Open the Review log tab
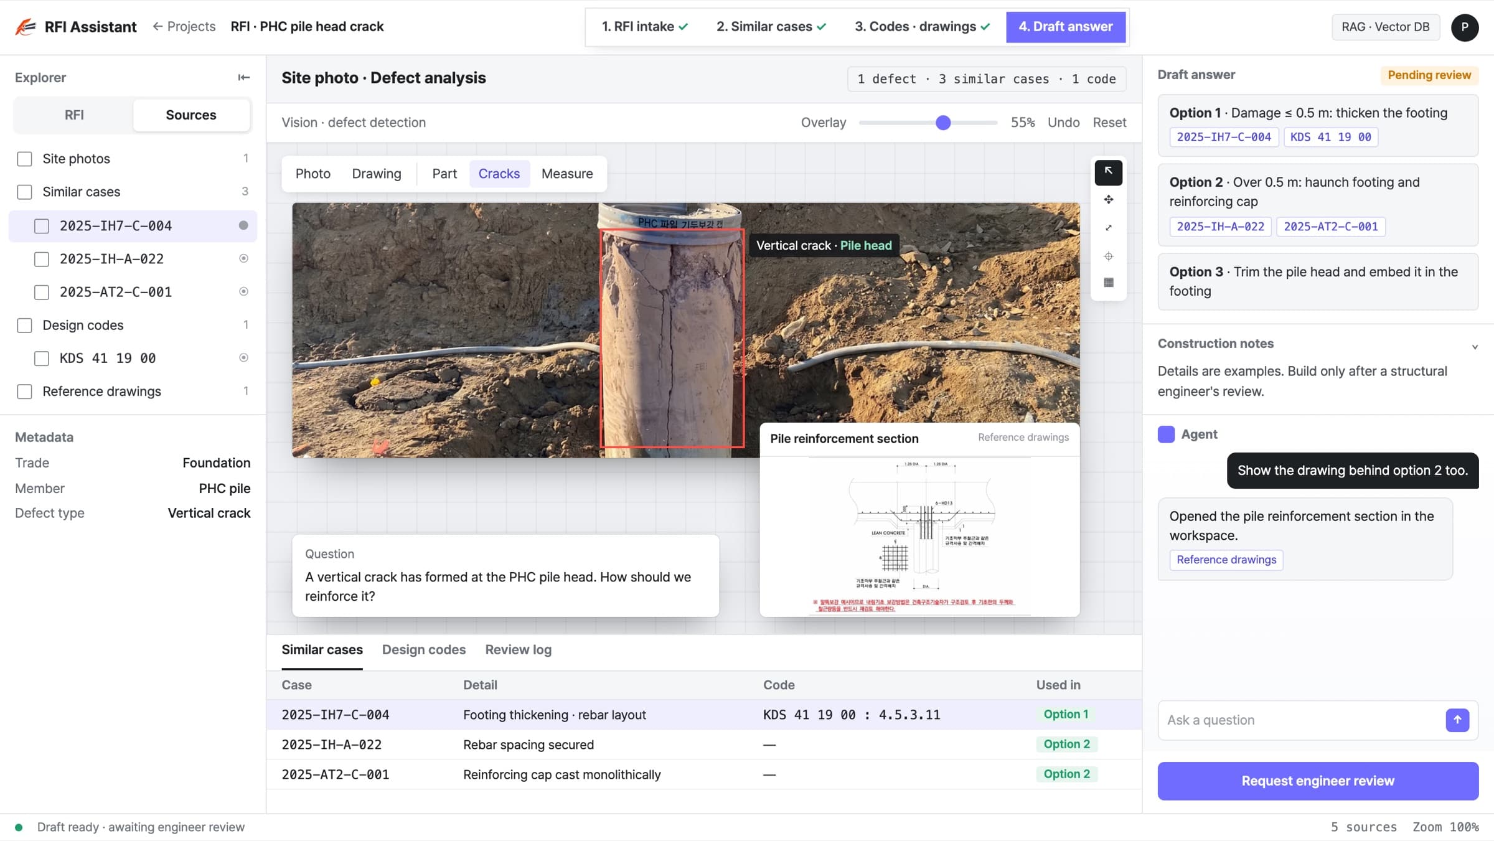The width and height of the screenshot is (1494, 841). [518, 650]
